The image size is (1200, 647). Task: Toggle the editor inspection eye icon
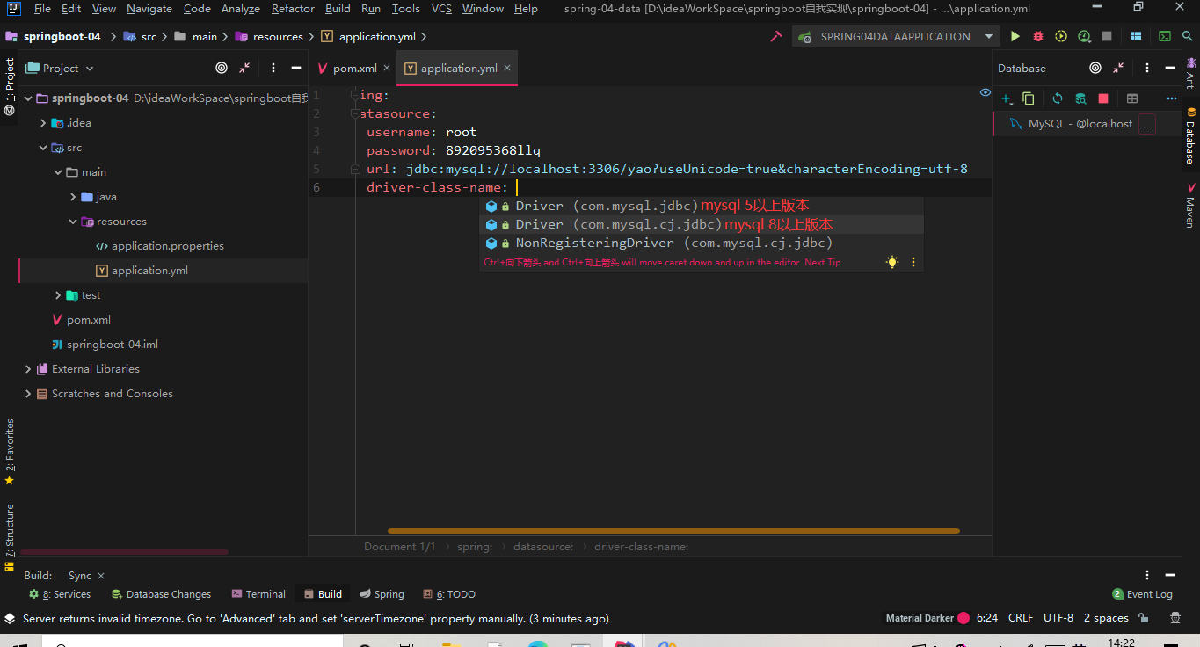[985, 92]
